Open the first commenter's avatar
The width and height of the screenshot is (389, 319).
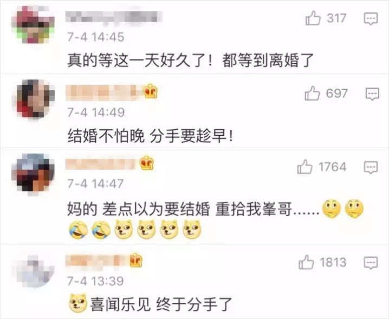pyautogui.click(x=33, y=25)
